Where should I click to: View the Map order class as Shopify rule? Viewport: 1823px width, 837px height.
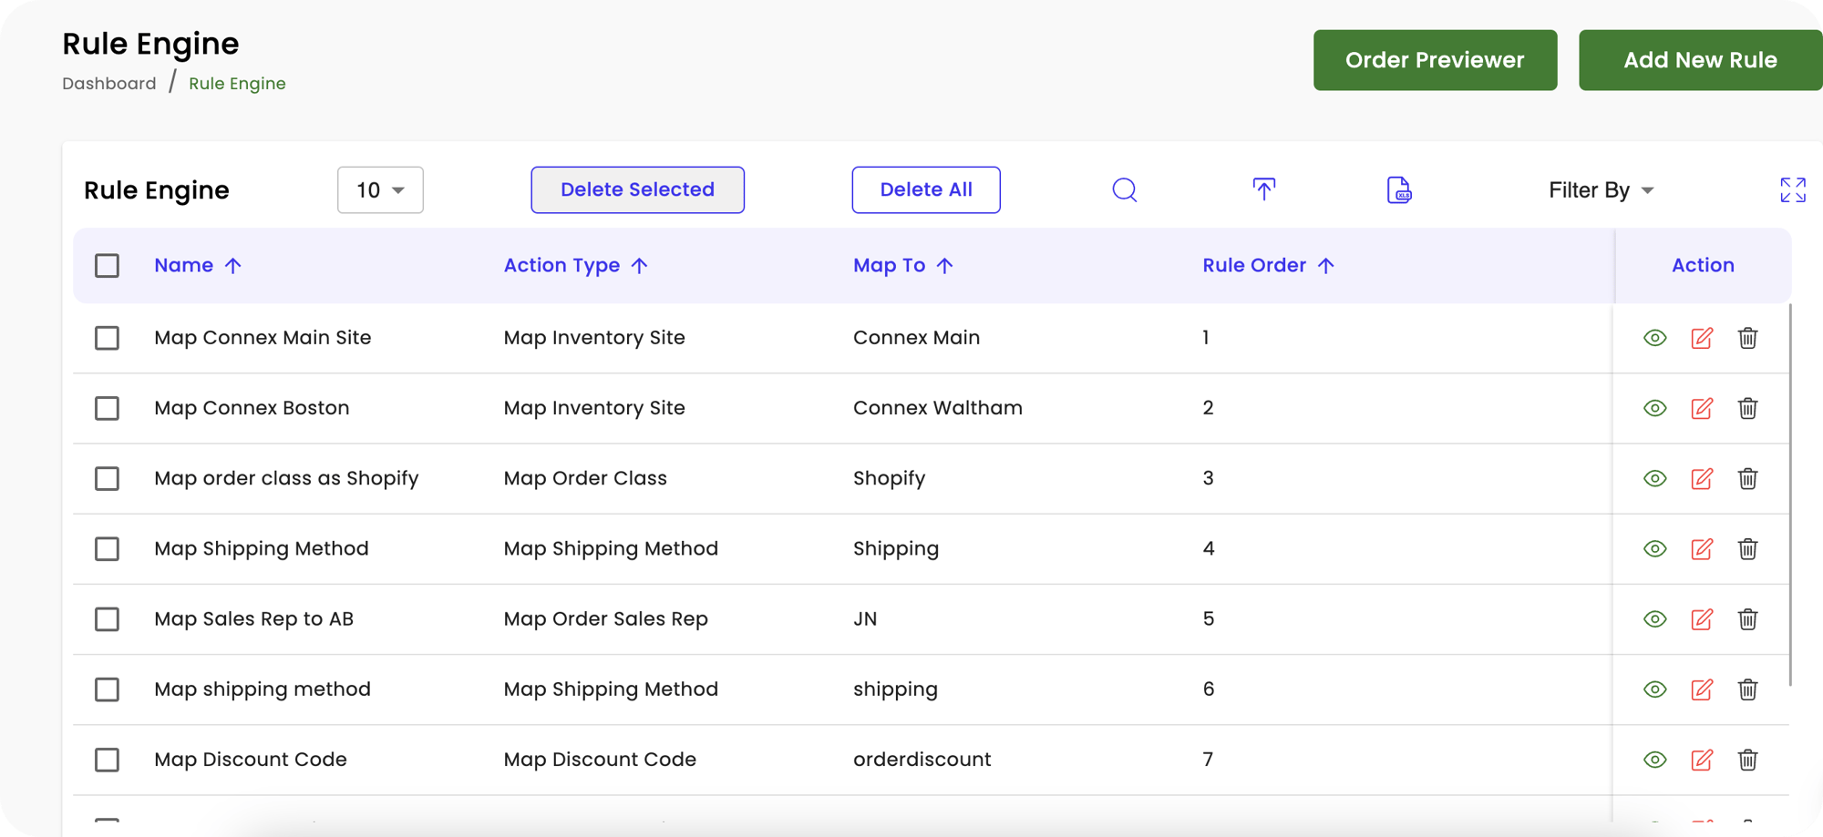(1654, 478)
